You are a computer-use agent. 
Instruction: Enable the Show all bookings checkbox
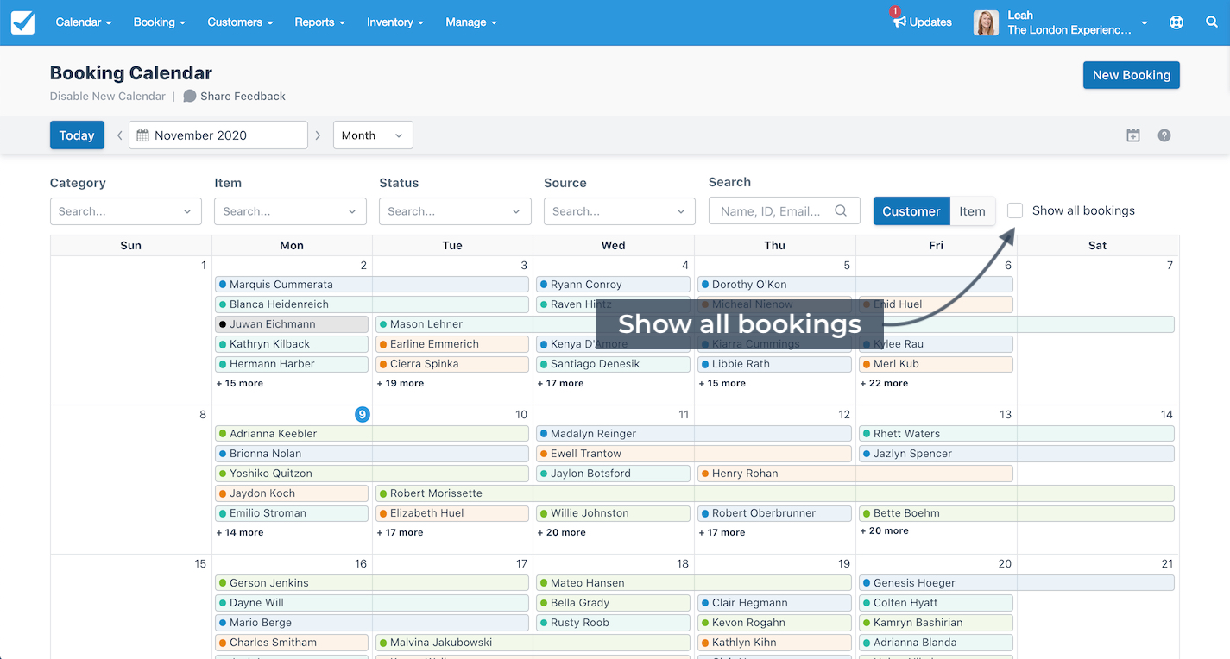point(1015,210)
